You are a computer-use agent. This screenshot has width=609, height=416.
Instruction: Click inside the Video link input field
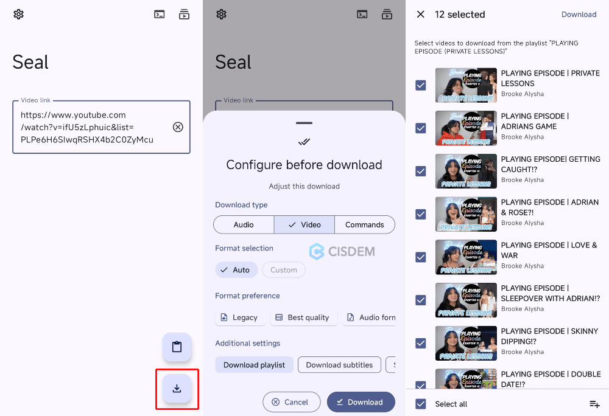point(101,127)
